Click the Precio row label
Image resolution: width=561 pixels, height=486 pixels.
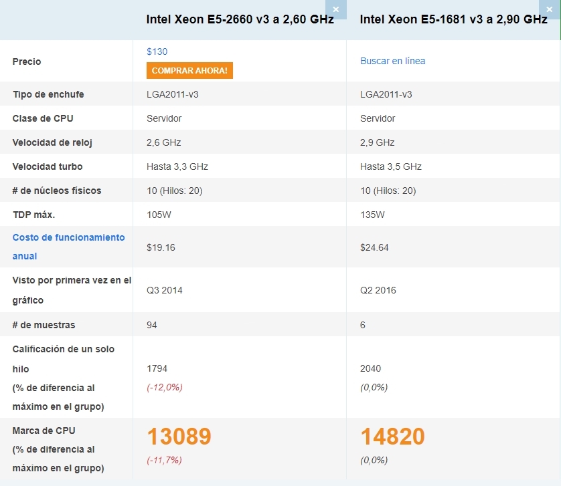(27, 62)
